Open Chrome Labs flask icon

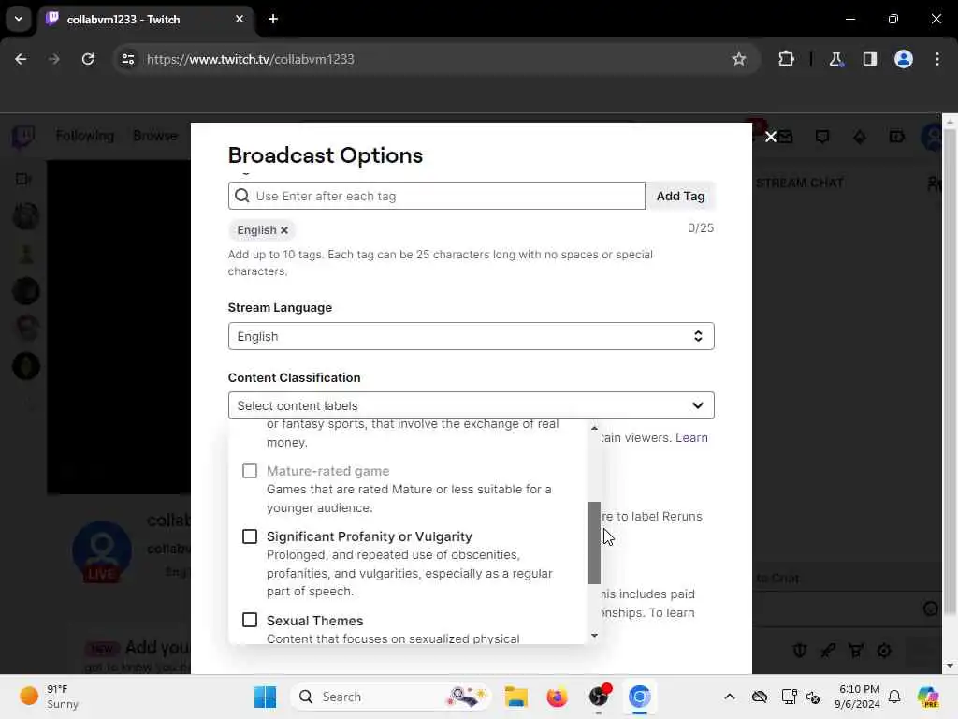(835, 59)
